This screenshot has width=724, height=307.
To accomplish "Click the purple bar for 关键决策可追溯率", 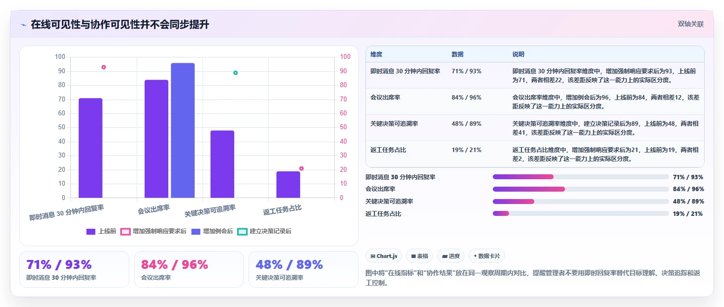I will pos(222,164).
